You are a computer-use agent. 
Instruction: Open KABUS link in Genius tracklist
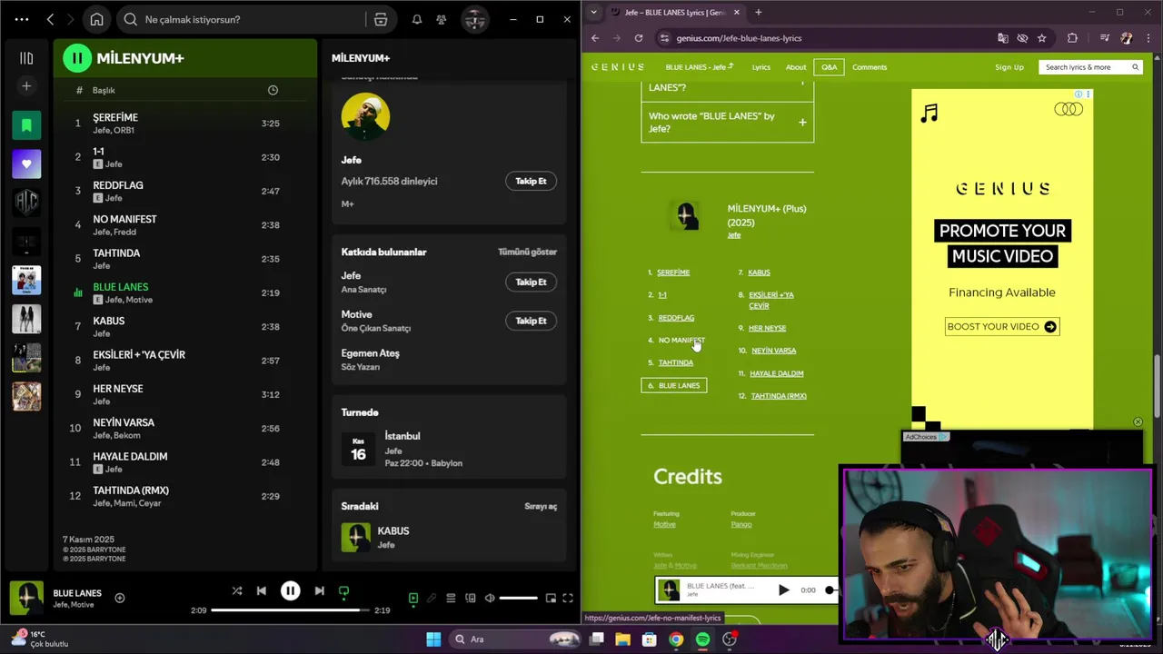pyautogui.click(x=759, y=272)
